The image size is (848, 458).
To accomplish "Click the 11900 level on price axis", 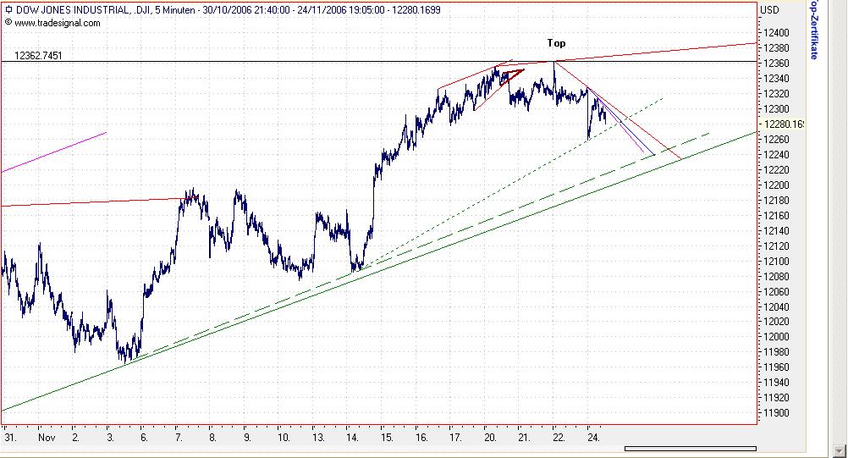I will coord(776,412).
